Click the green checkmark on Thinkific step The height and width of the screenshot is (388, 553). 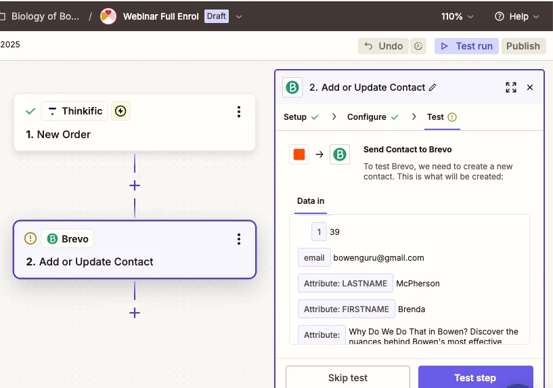[x=30, y=112]
